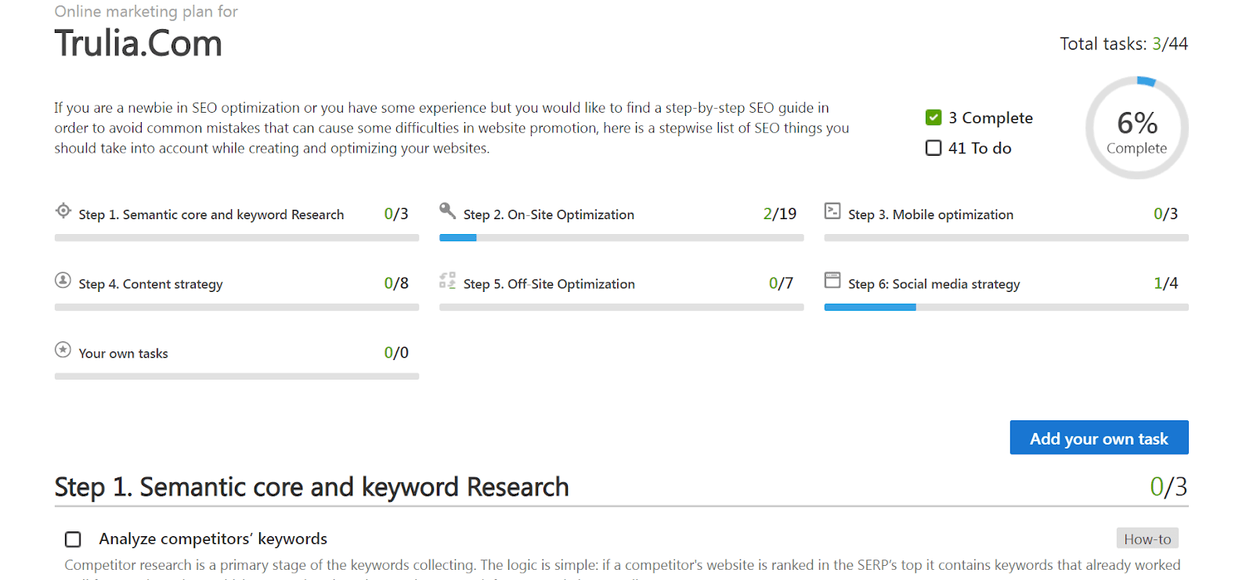
Task: Check the Analyze competitors' keywords checkbox
Action: (x=73, y=539)
